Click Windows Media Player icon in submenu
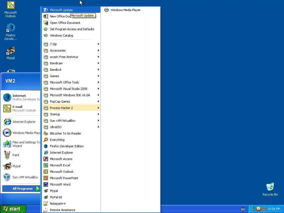 point(106,10)
